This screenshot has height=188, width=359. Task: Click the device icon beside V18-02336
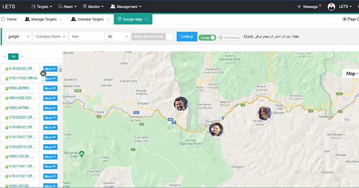tap(7, 69)
